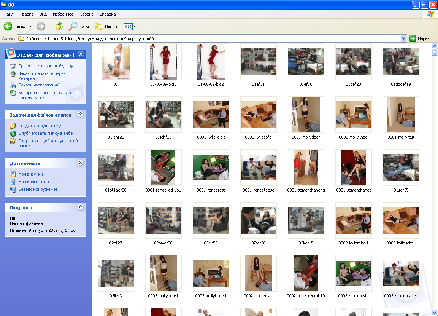Click the Вид views toolbar icon
The width and height of the screenshot is (438, 316).
click(128, 27)
